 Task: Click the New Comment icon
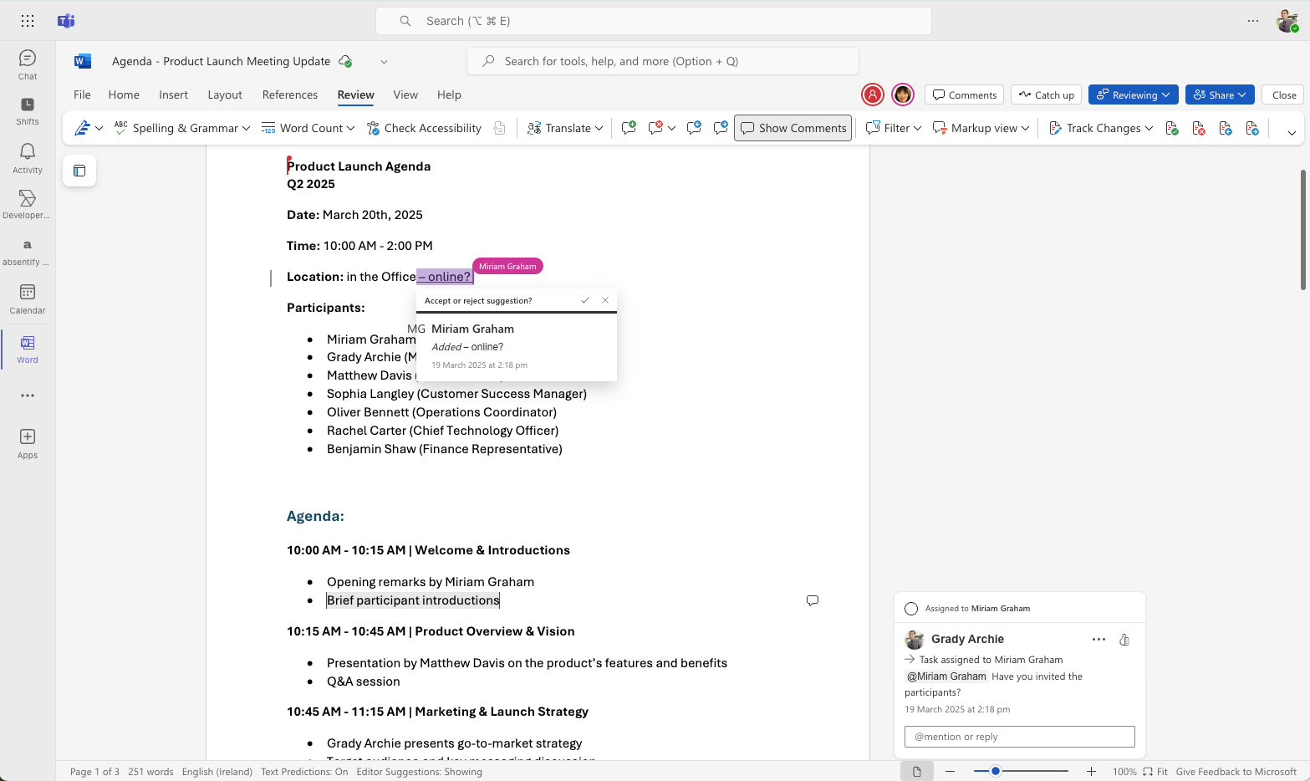tap(629, 128)
